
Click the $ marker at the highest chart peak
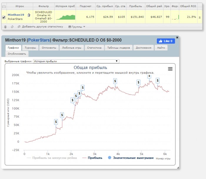click(x=149, y=76)
